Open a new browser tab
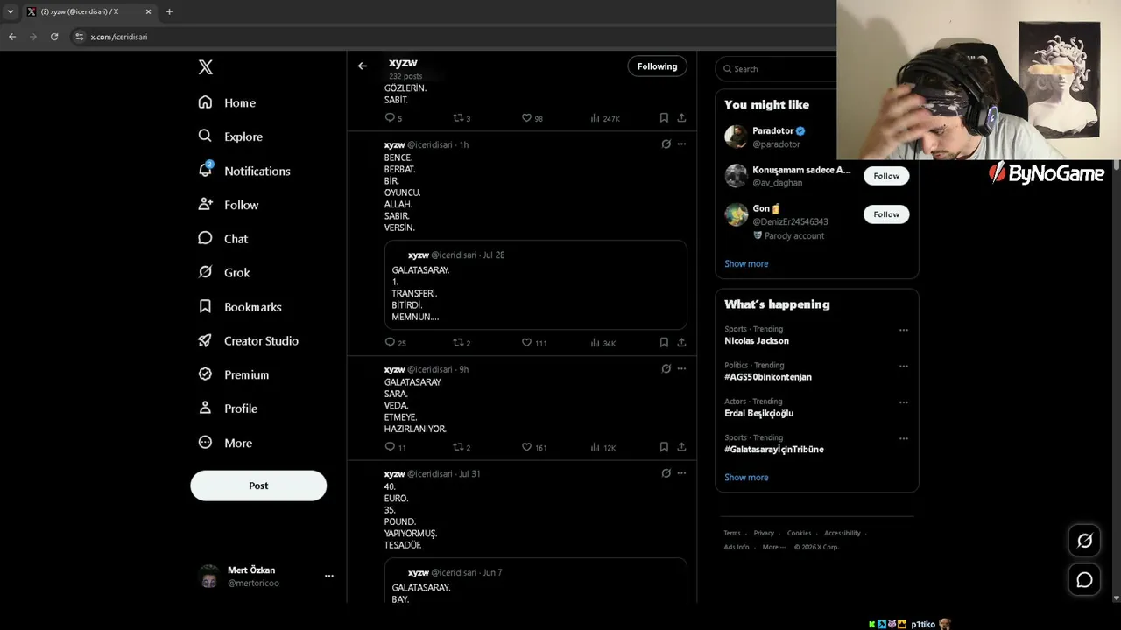Image resolution: width=1121 pixels, height=630 pixels. 169,11
